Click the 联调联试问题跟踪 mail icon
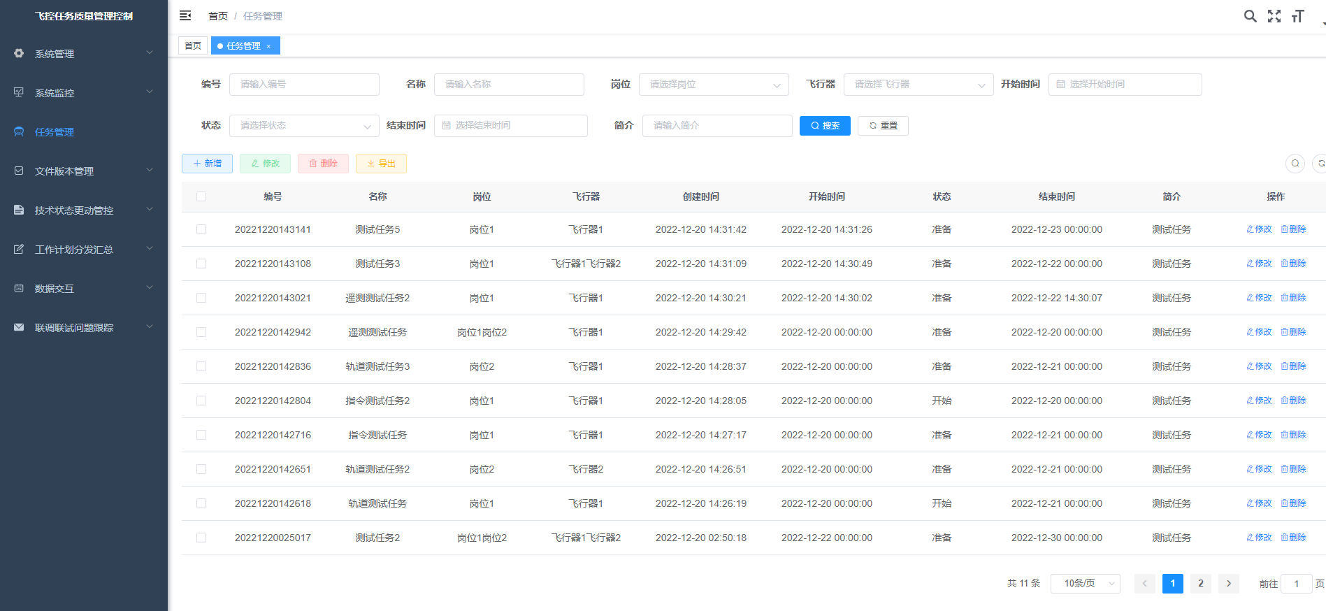1326x611 pixels. pyautogui.click(x=19, y=327)
